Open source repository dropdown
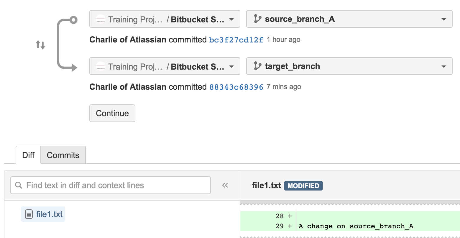The image size is (460, 238). (x=165, y=19)
